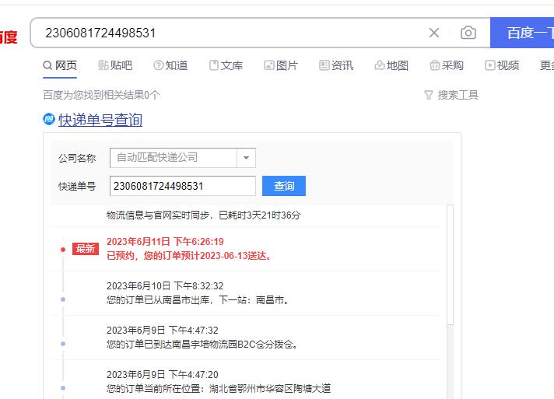The image size is (554, 399).
Task: Select the text 您的订单已到达南昌宇培物流园B2C仓分拨仓。
Action: click(202, 345)
